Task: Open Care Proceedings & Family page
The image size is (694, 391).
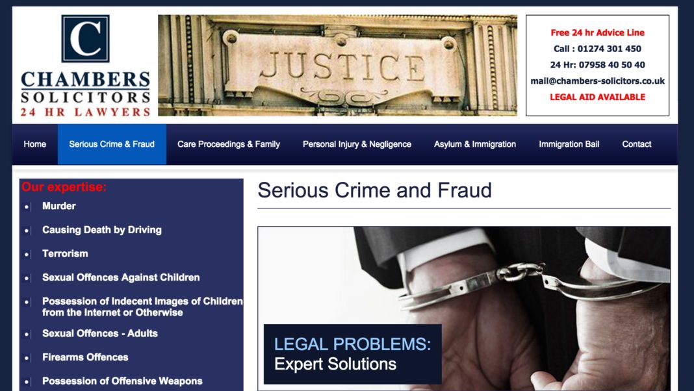Action: pyautogui.click(x=229, y=144)
